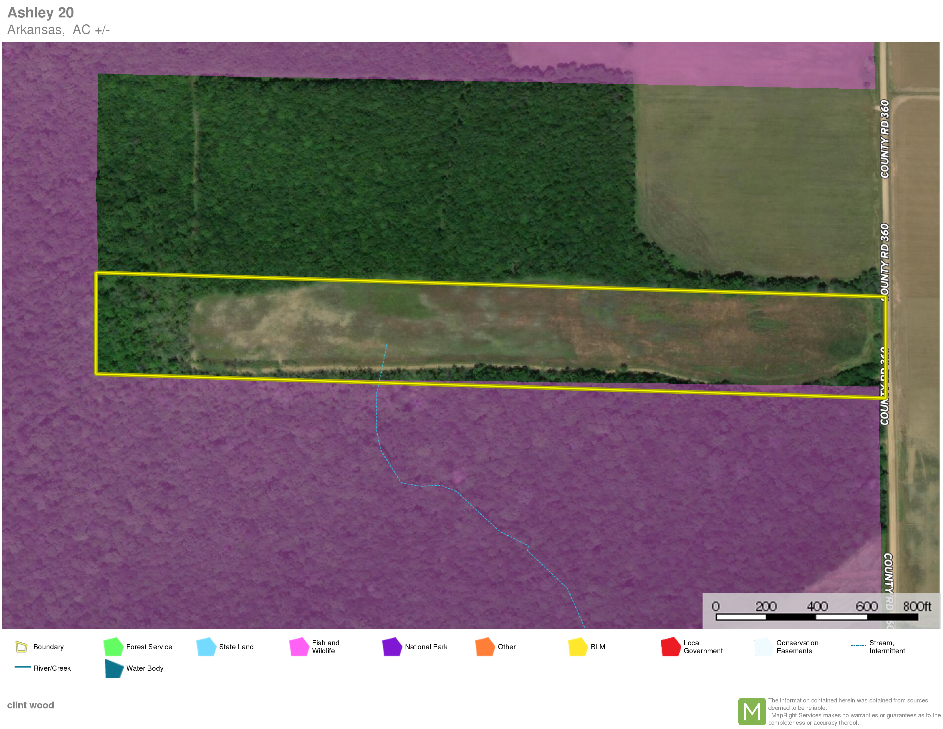Click the green MapRight M logo
Image resolution: width=943 pixels, height=729 pixels.
coord(752,711)
